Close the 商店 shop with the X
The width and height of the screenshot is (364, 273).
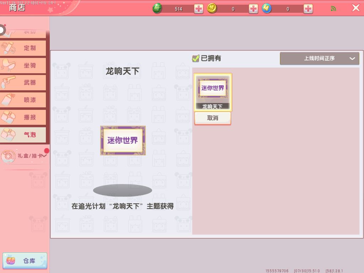coord(355,8)
